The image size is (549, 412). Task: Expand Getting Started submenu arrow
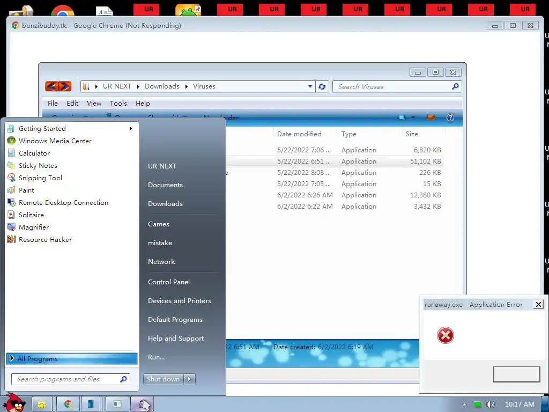coord(131,129)
